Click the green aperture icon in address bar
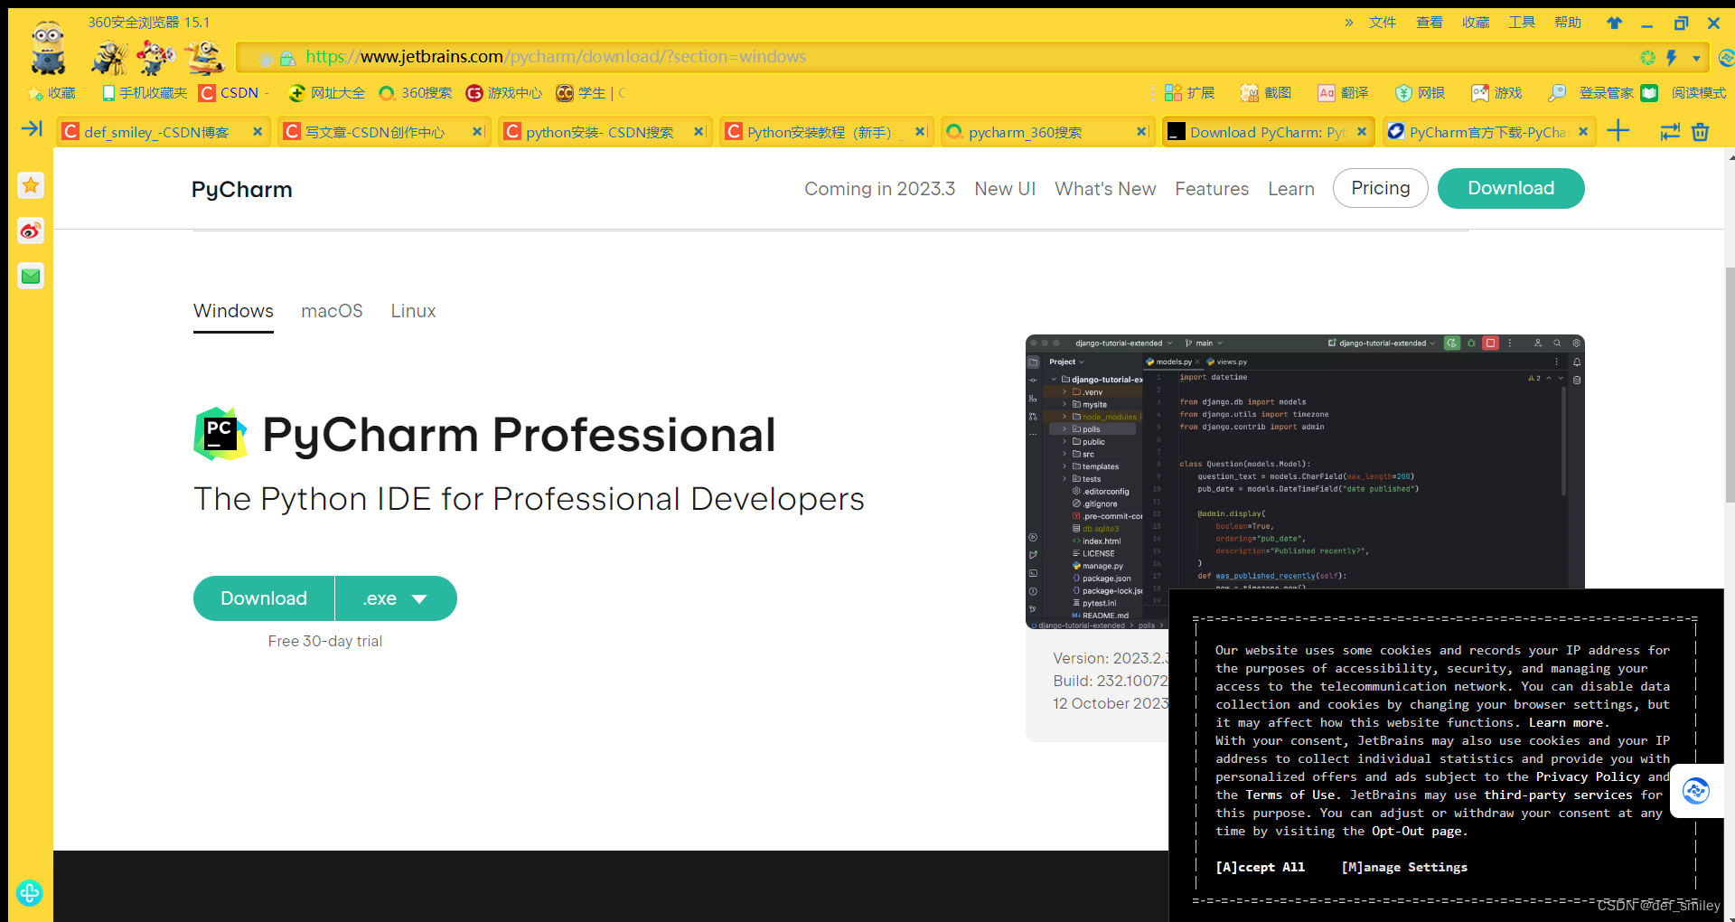 [x=1647, y=58]
